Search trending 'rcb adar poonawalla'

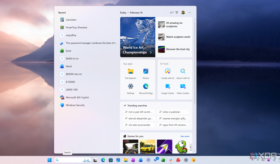(139, 125)
